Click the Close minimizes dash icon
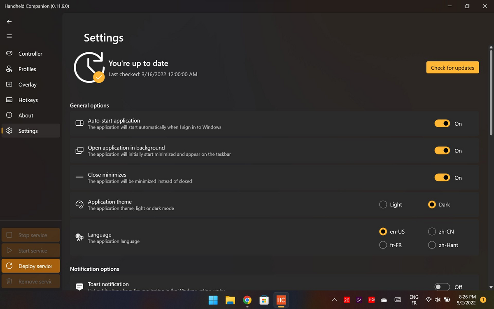 (x=79, y=178)
